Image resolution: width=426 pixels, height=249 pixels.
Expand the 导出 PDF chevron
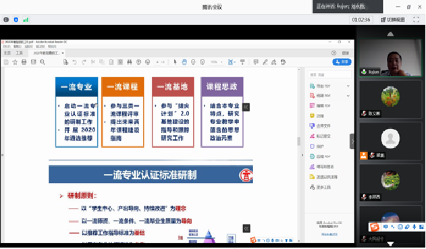point(348,86)
